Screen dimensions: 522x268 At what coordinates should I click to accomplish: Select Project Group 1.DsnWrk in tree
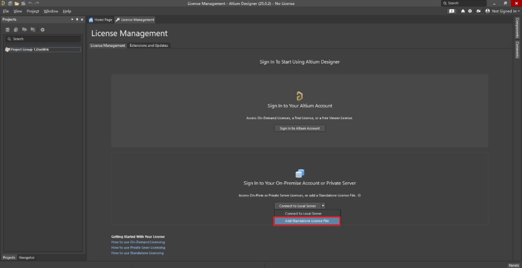30,50
